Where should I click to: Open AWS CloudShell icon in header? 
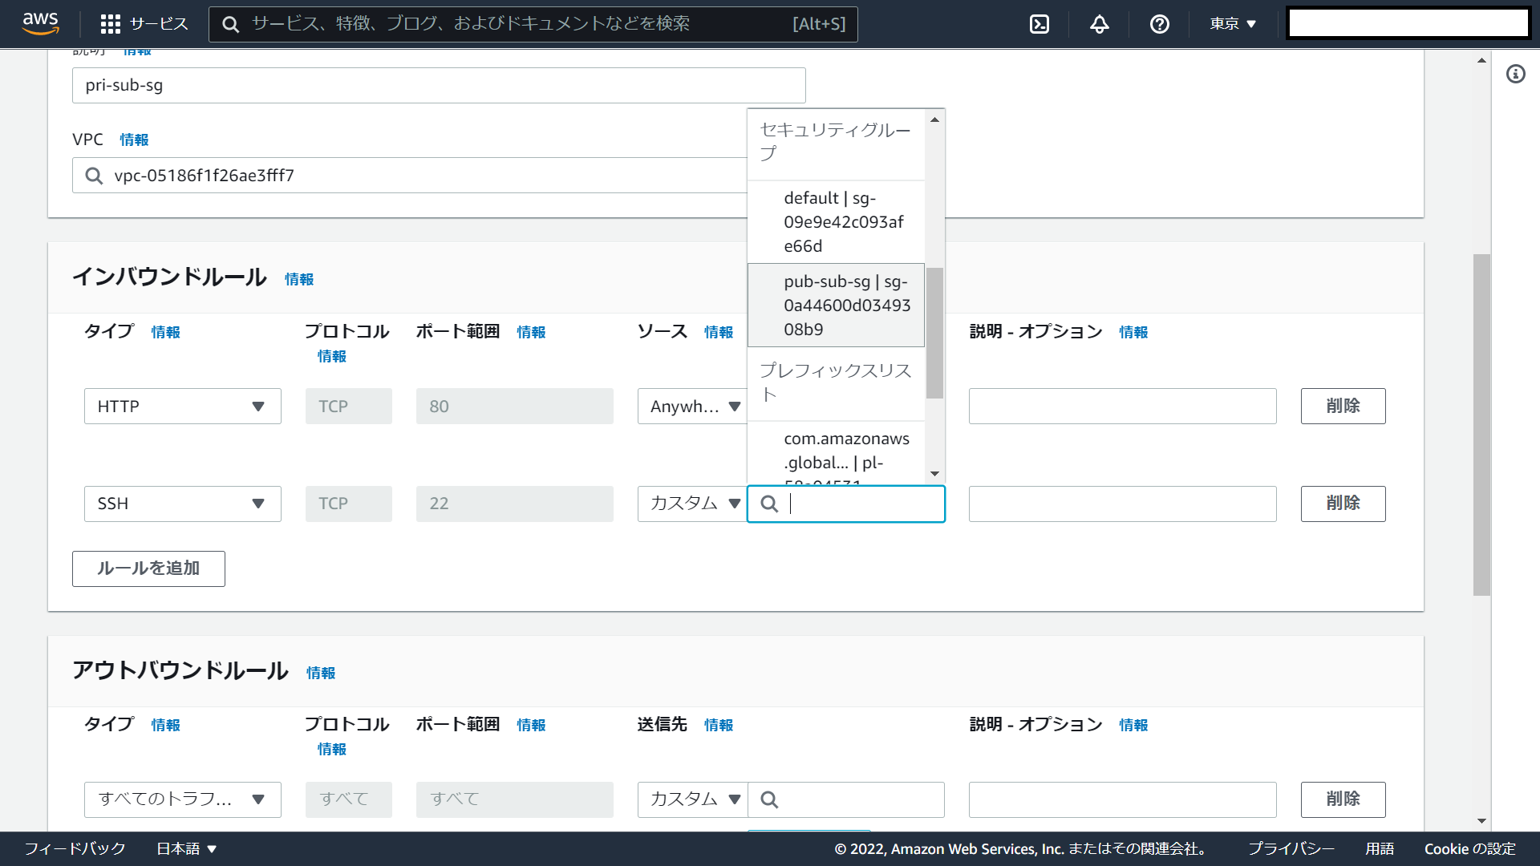pos(1039,24)
